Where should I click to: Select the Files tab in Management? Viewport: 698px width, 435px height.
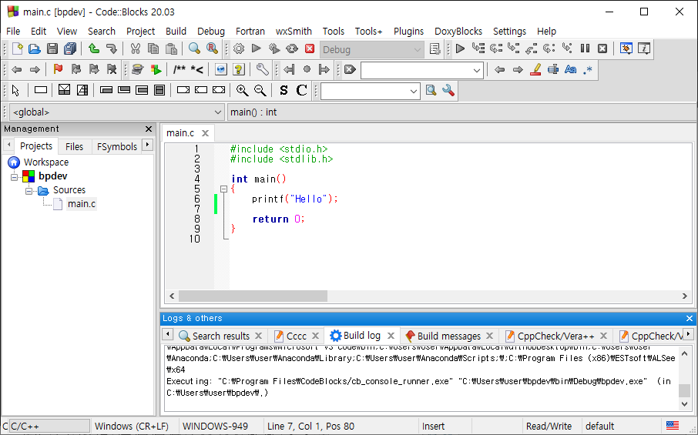[x=74, y=146]
